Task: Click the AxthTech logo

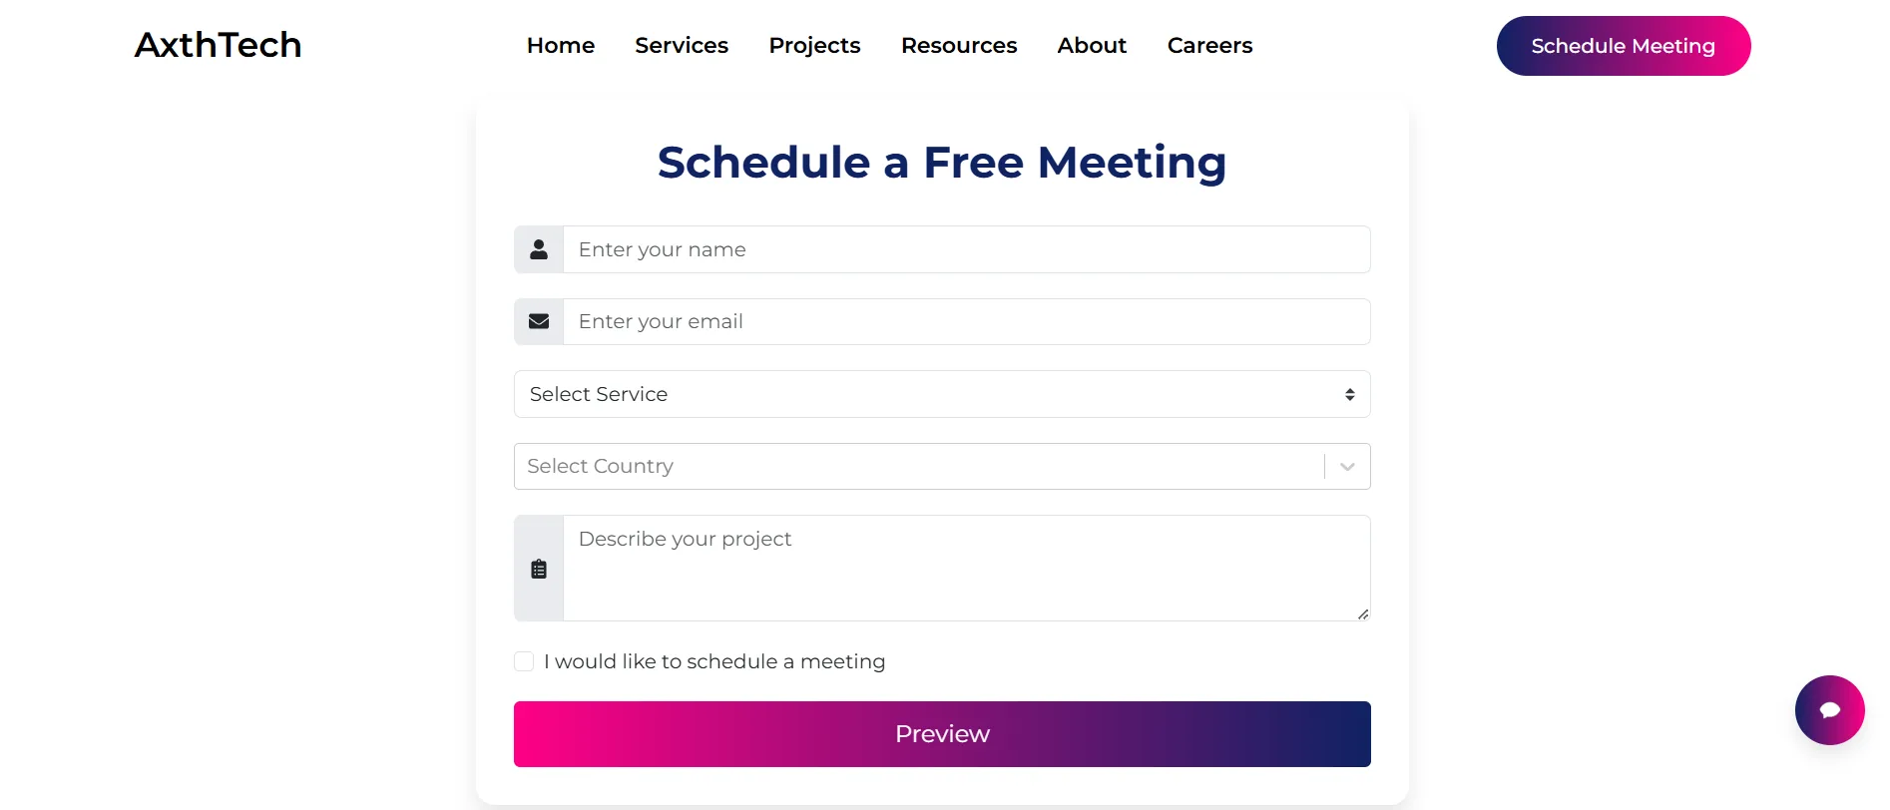Action: (219, 45)
